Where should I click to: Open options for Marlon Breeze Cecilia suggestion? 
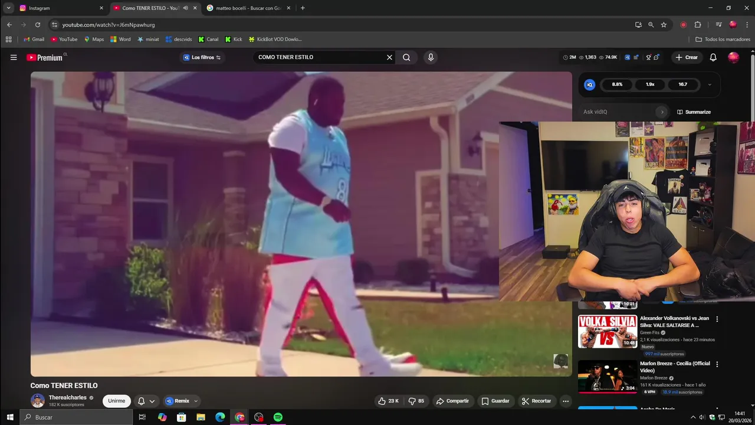click(717, 364)
